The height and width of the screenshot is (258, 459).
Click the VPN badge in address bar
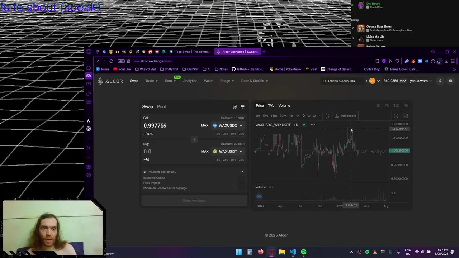(x=121, y=61)
